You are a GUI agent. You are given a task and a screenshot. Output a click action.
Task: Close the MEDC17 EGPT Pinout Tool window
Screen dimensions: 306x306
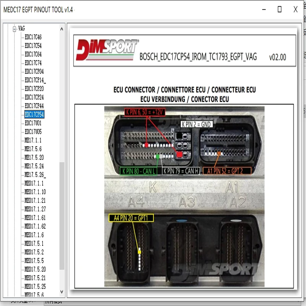(295, 9)
